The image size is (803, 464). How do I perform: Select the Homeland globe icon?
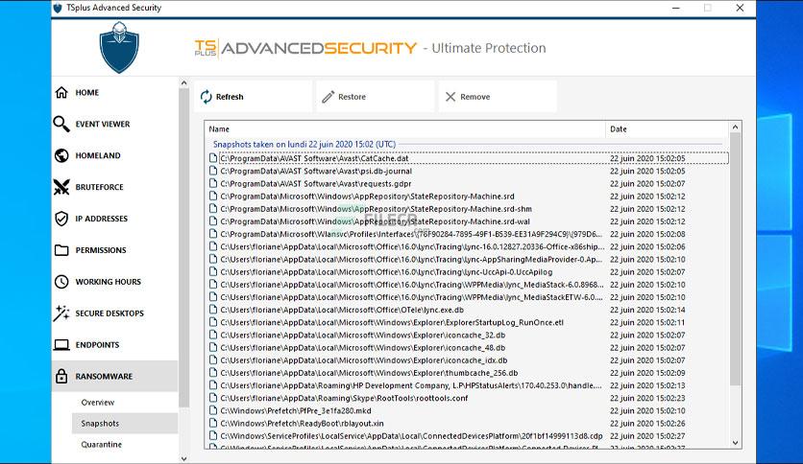(x=61, y=155)
